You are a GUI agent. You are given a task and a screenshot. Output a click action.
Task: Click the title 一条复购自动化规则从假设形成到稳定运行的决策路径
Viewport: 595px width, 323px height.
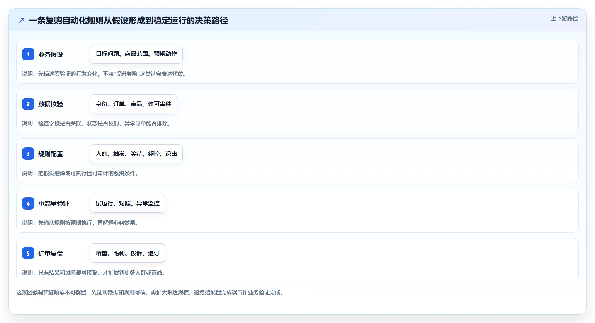coord(129,20)
